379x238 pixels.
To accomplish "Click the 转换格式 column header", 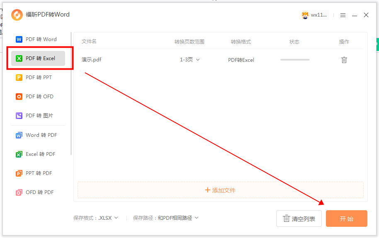I will [x=241, y=42].
